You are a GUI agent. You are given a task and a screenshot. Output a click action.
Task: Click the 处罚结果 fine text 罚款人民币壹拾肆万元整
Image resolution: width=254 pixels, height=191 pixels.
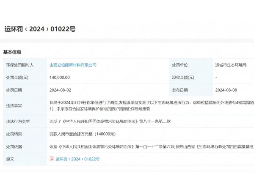[x=83, y=134]
